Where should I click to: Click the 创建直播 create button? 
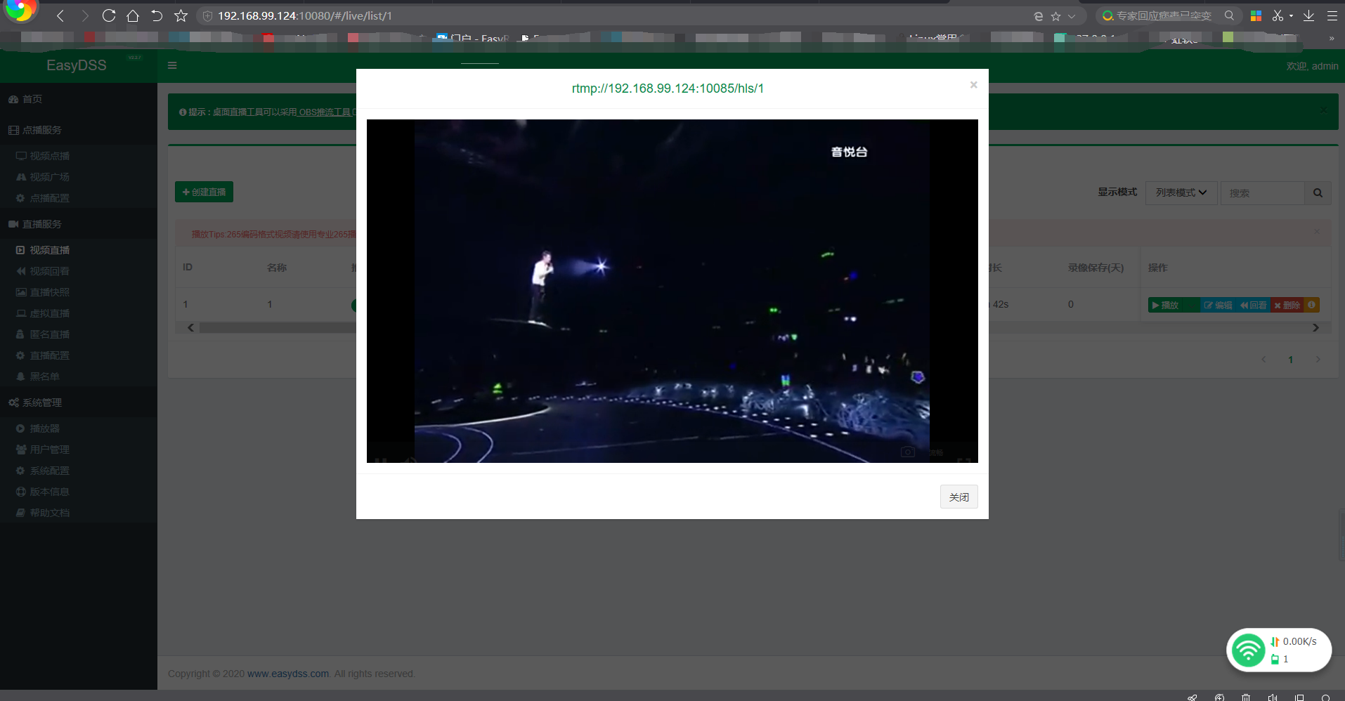point(204,192)
